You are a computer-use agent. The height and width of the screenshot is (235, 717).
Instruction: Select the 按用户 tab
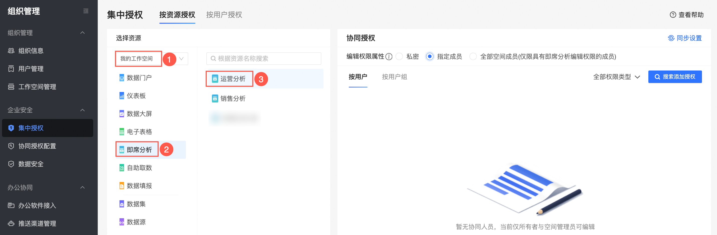tap(358, 77)
